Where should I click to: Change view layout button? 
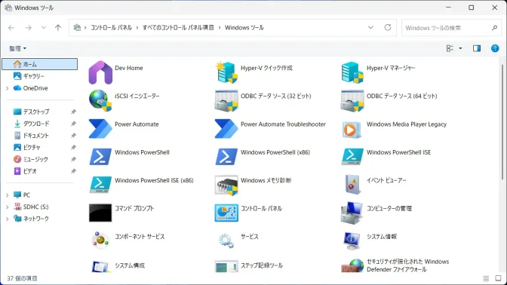(450, 48)
